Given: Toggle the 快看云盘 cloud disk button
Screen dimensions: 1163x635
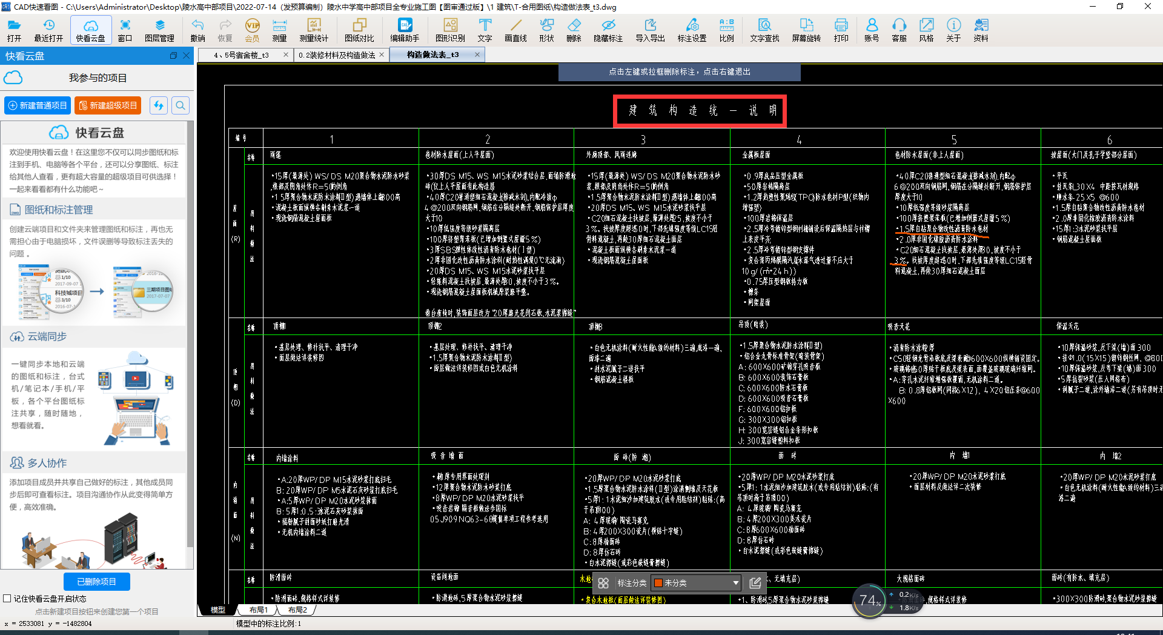Looking at the screenshot, I should [90, 30].
